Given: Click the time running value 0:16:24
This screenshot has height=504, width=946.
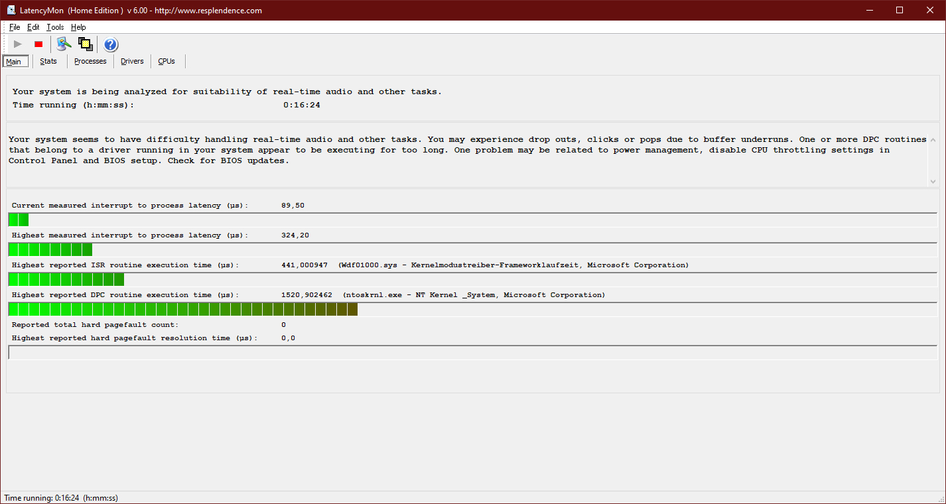Looking at the screenshot, I should pyautogui.click(x=302, y=105).
